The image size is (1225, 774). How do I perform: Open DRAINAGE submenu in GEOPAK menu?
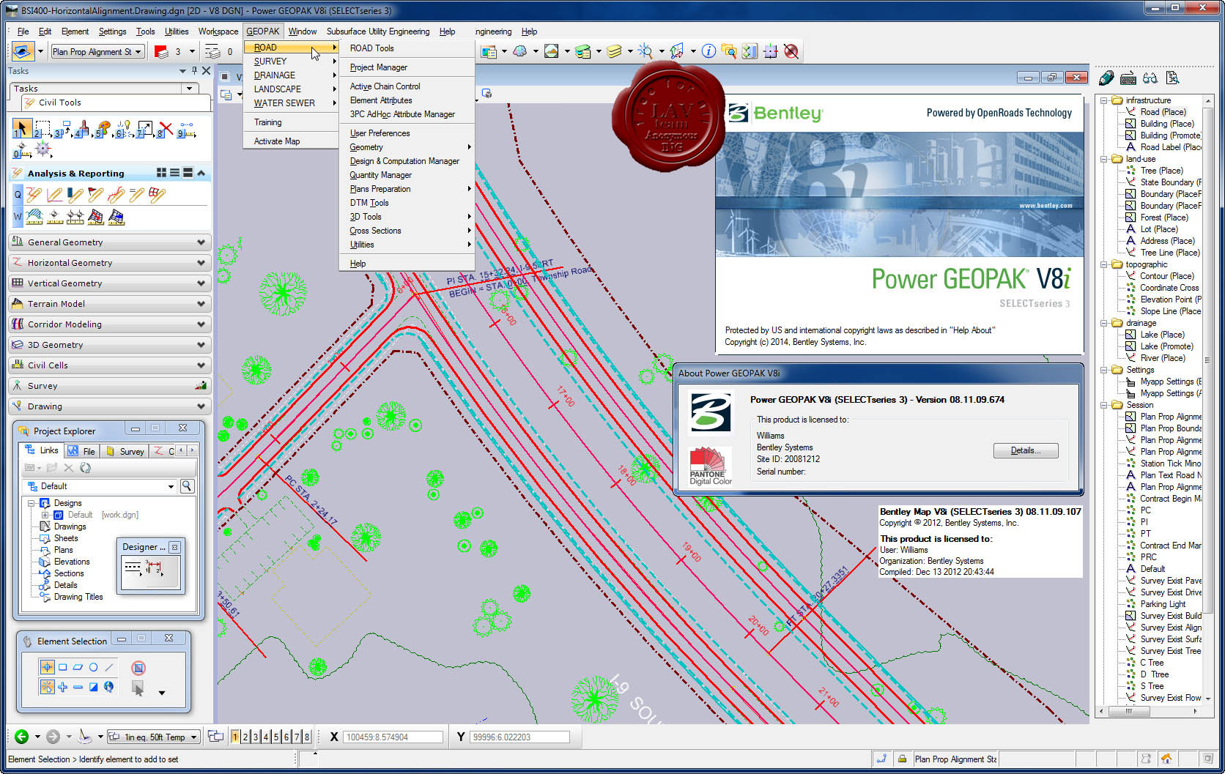(x=292, y=75)
